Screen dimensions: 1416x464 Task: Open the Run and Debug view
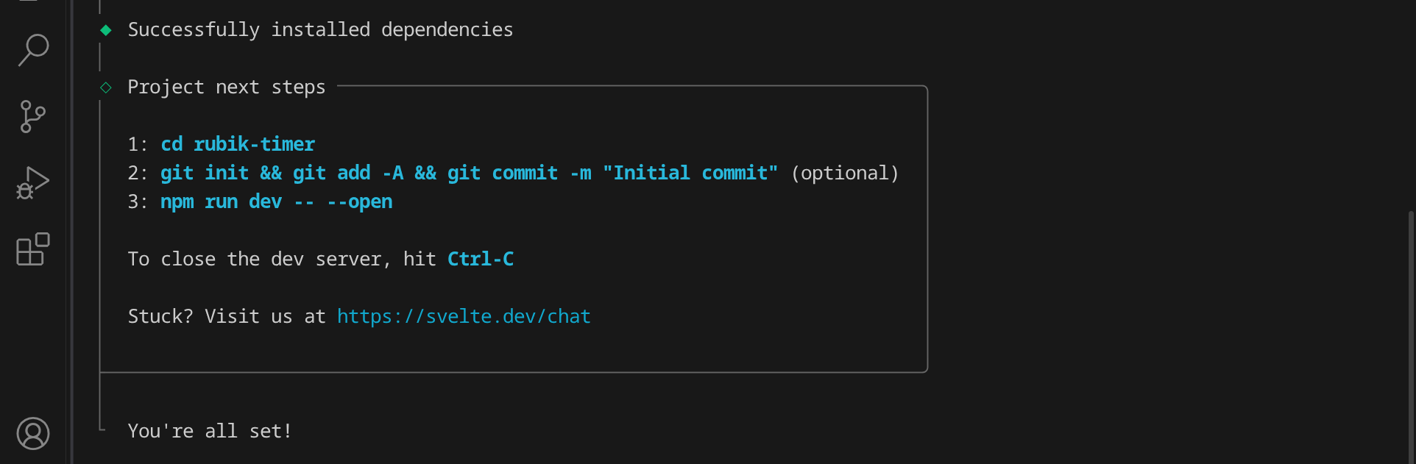tap(32, 183)
